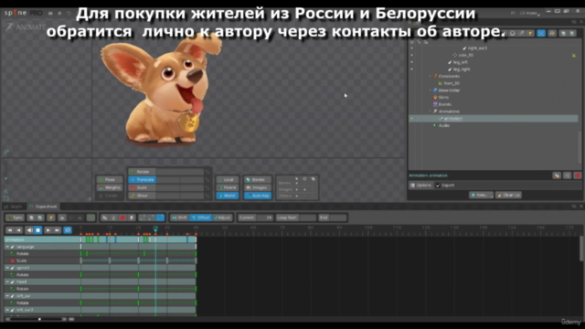Image resolution: width=585 pixels, height=329 pixels.
Task: Collapse the spine1 bone row in dopesheet
Action: click(7, 268)
